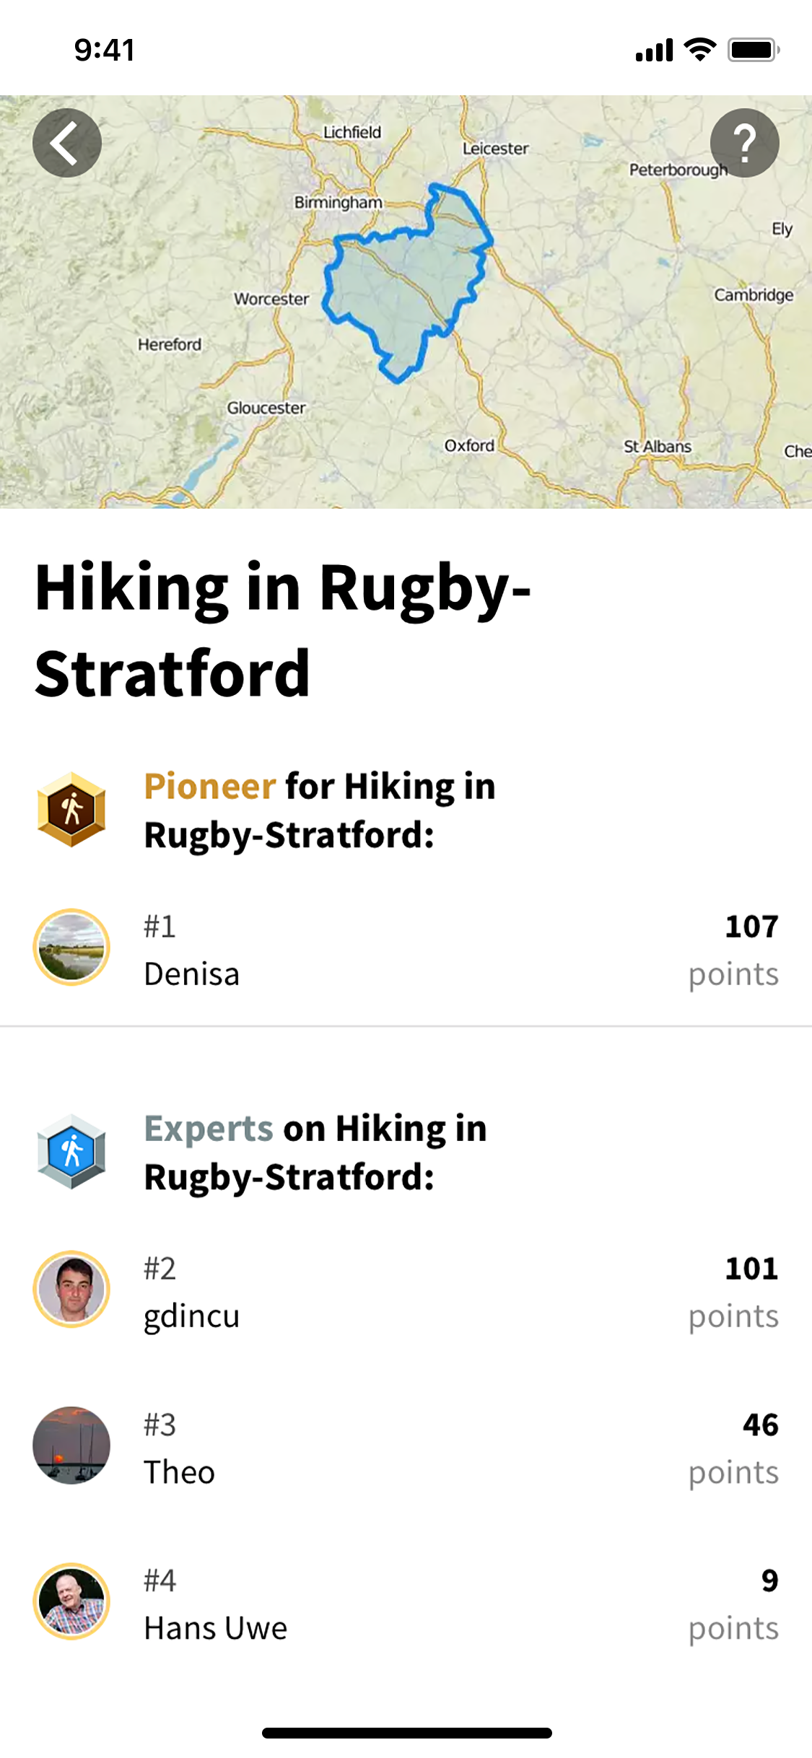This screenshot has height=1758, width=812.
Task: Open Hans Uwe's profile photo
Action: (71, 1601)
